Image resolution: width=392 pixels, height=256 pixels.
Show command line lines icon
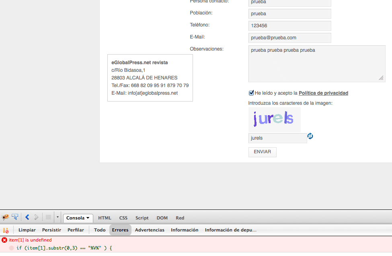point(49,217)
